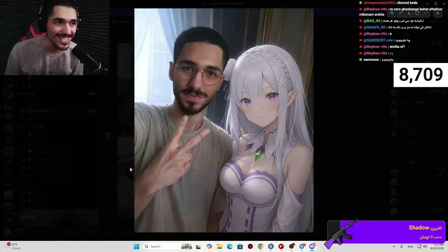Click the 'emilia ni?' chat message
448x252 pixels.
coord(397,47)
